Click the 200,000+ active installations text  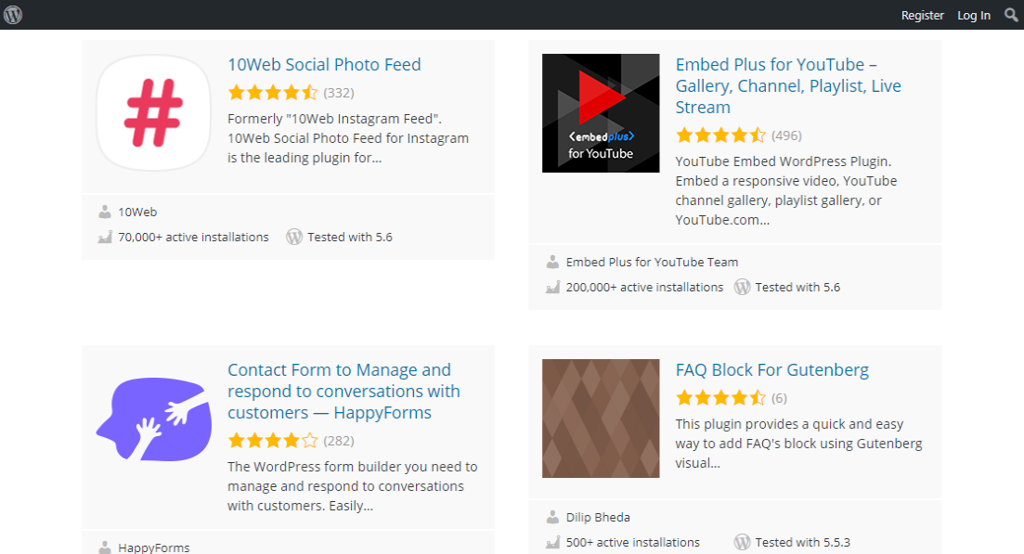pos(644,287)
